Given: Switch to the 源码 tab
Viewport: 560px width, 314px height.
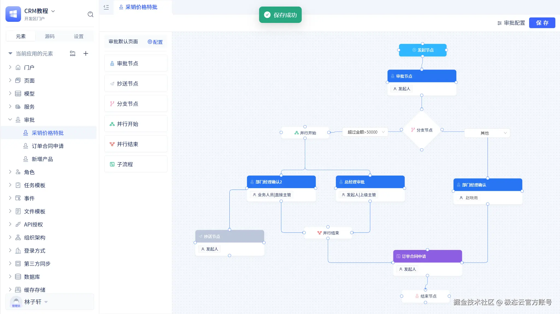Looking at the screenshot, I should [x=49, y=36].
